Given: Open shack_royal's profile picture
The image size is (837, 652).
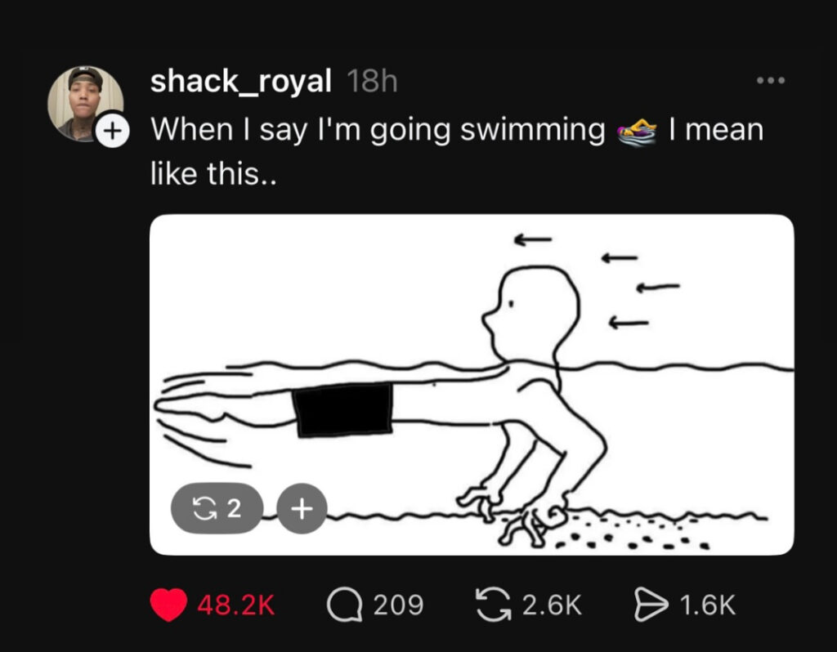Looking at the screenshot, I should tap(83, 100).
